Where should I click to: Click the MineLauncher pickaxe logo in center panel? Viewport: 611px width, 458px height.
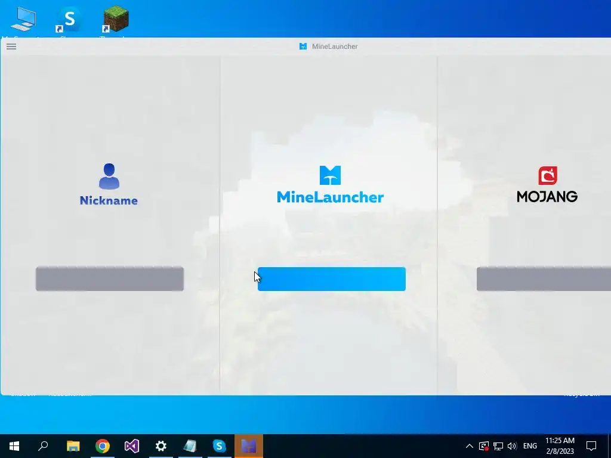(x=330, y=175)
